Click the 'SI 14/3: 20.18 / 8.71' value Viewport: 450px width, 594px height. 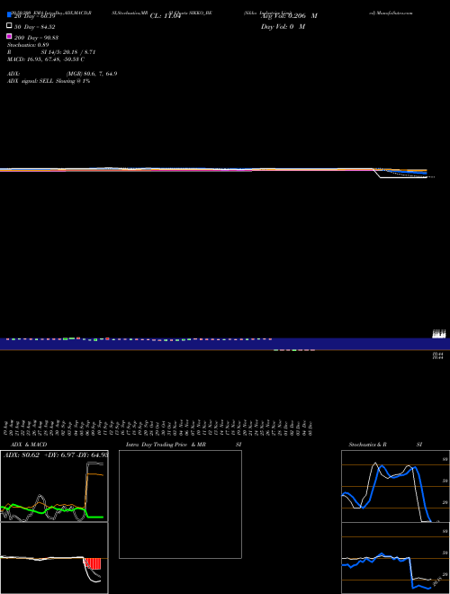click(68, 52)
